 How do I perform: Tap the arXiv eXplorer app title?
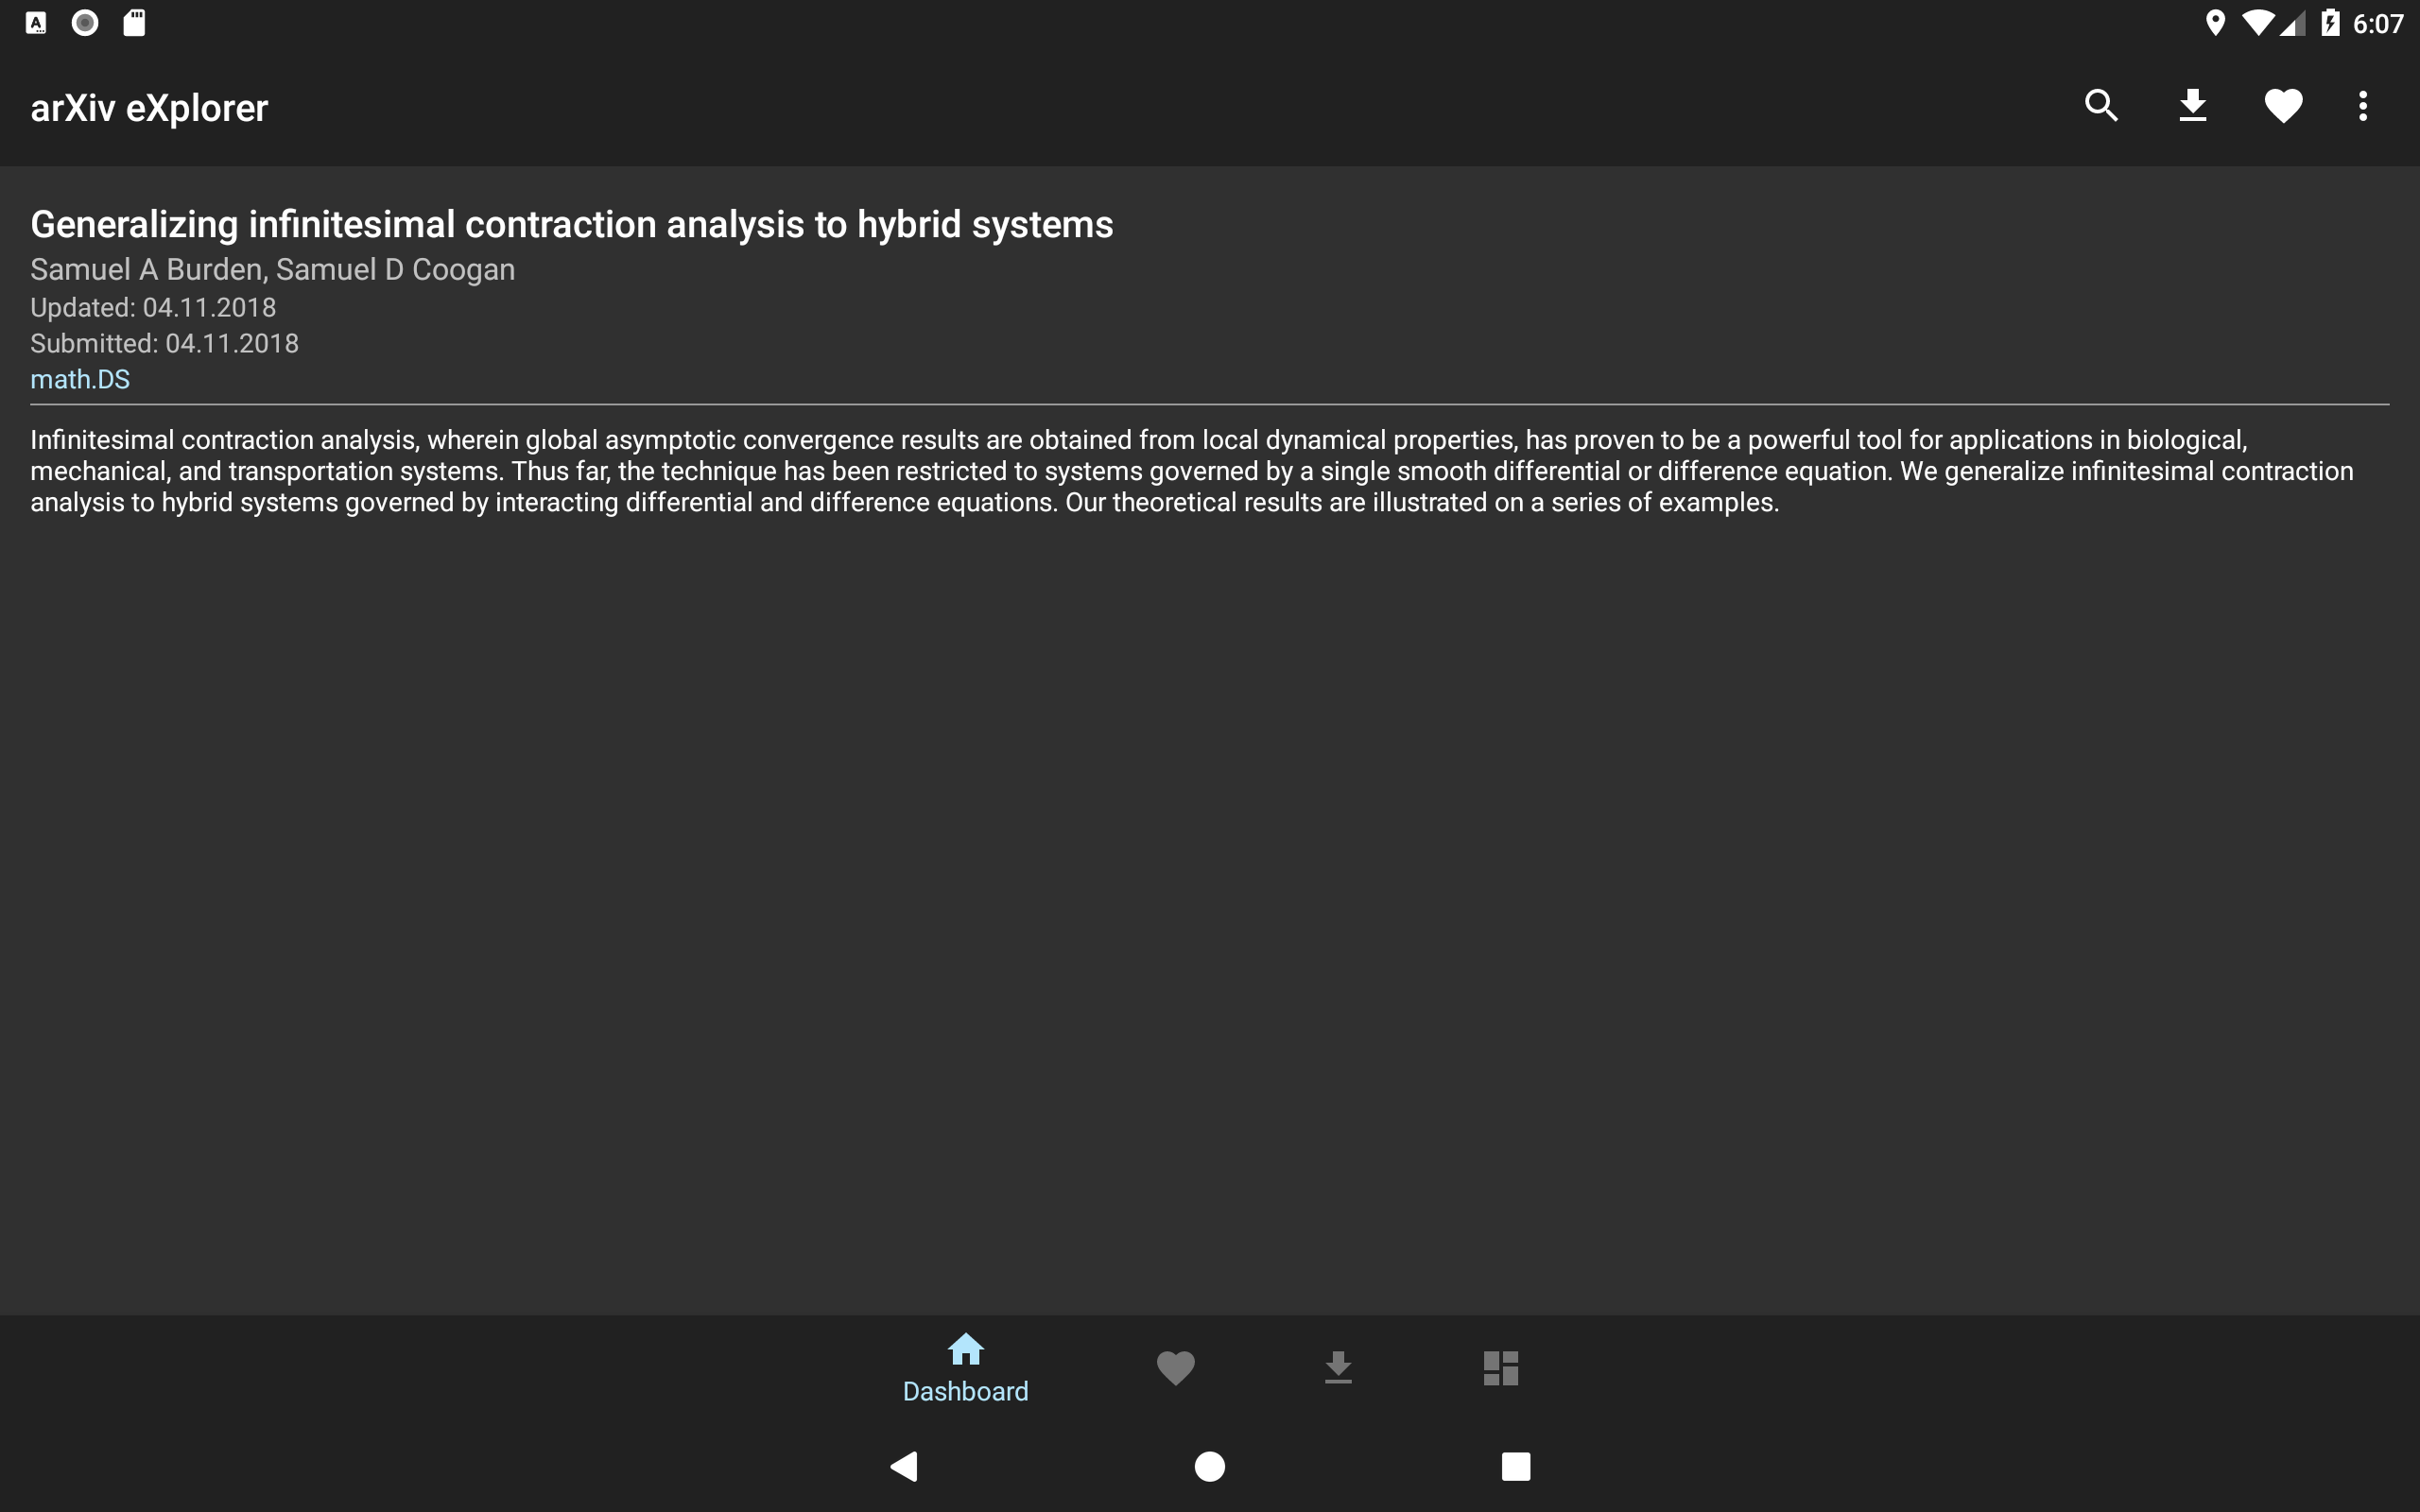(149, 108)
